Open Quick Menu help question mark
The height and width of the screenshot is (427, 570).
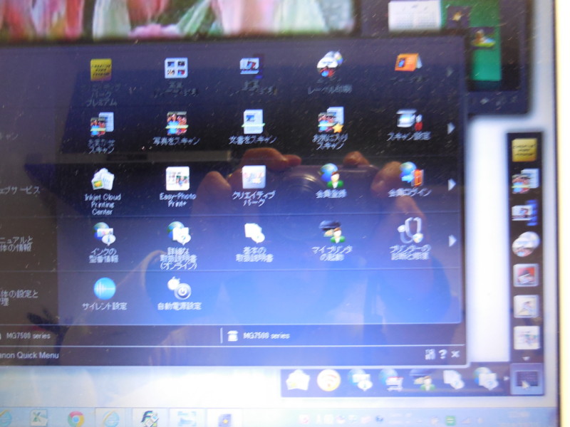[442, 354]
